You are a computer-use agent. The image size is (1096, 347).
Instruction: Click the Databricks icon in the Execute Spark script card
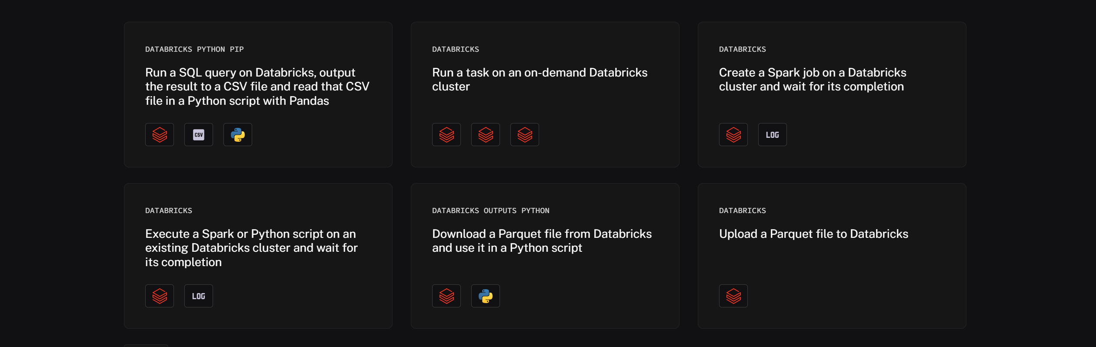point(160,296)
